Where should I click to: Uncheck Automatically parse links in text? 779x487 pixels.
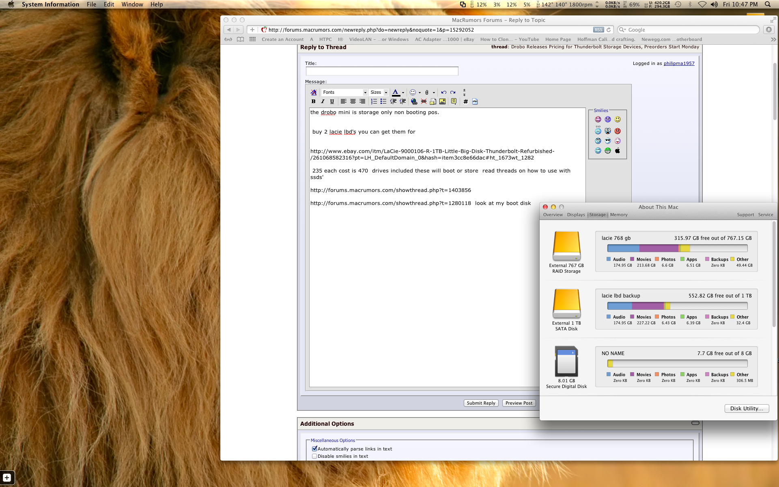[314, 449]
